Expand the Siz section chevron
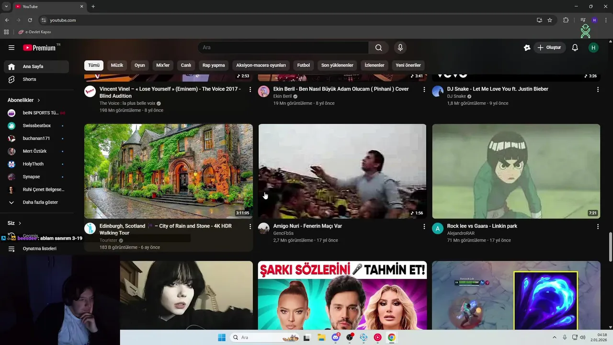The height and width of the screenshot is (345, 613). pos(20,223)
